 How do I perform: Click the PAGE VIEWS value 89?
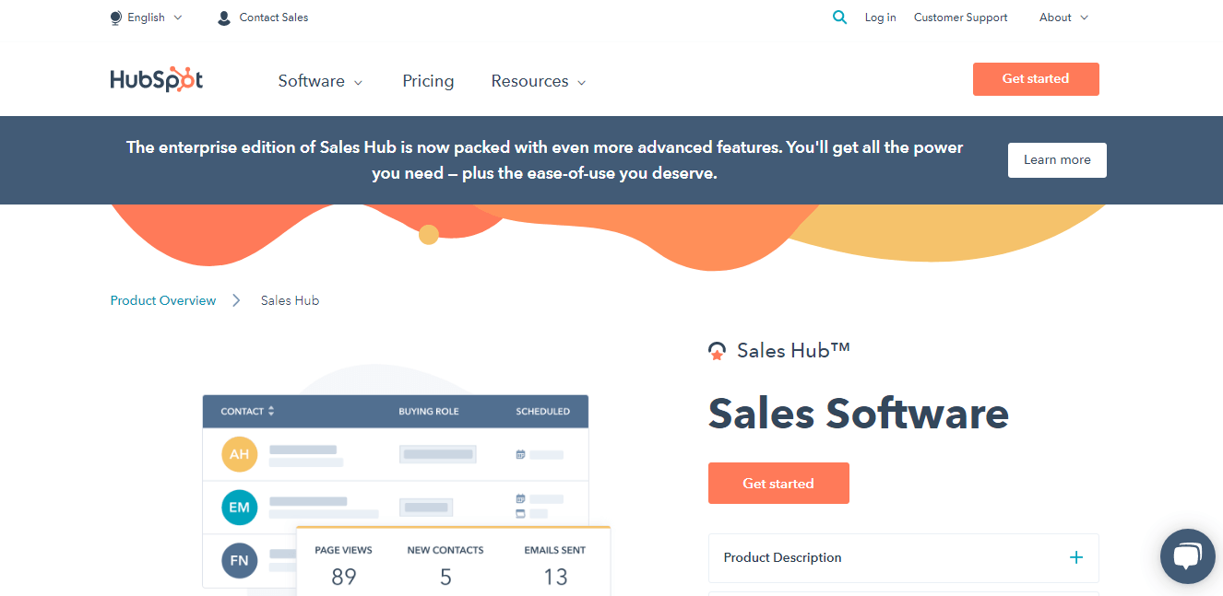coord(344,577)
